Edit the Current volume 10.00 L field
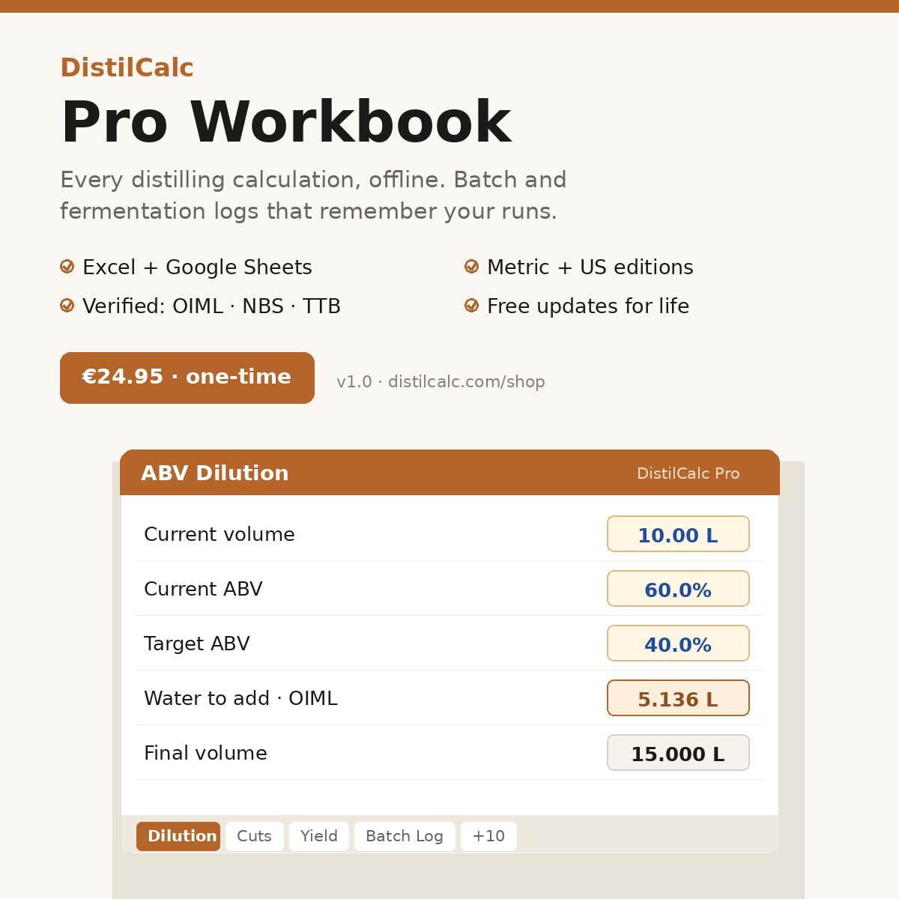The image size is (899, 899). click(x=678, y=534)
